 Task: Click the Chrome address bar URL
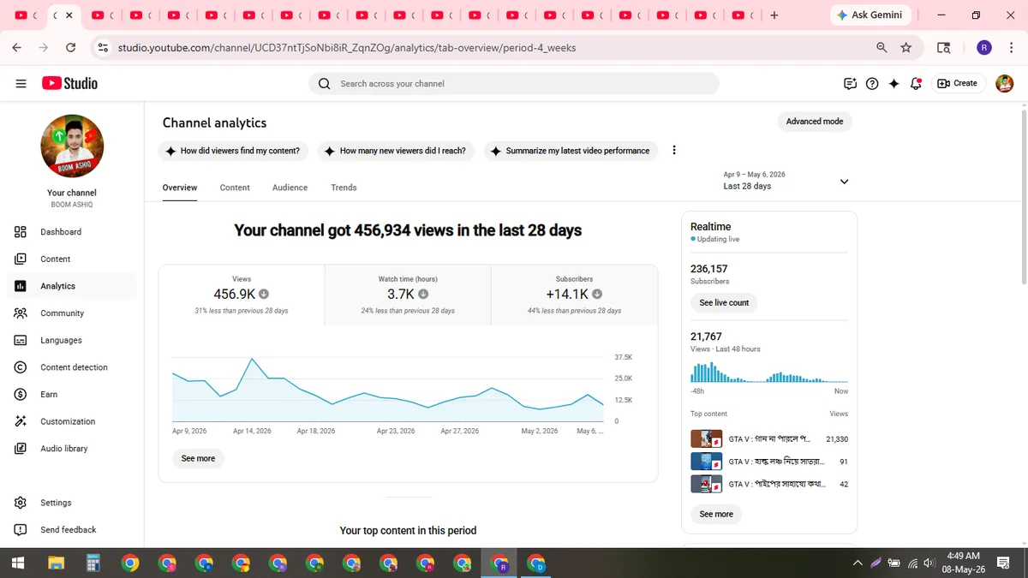[346, 48]
